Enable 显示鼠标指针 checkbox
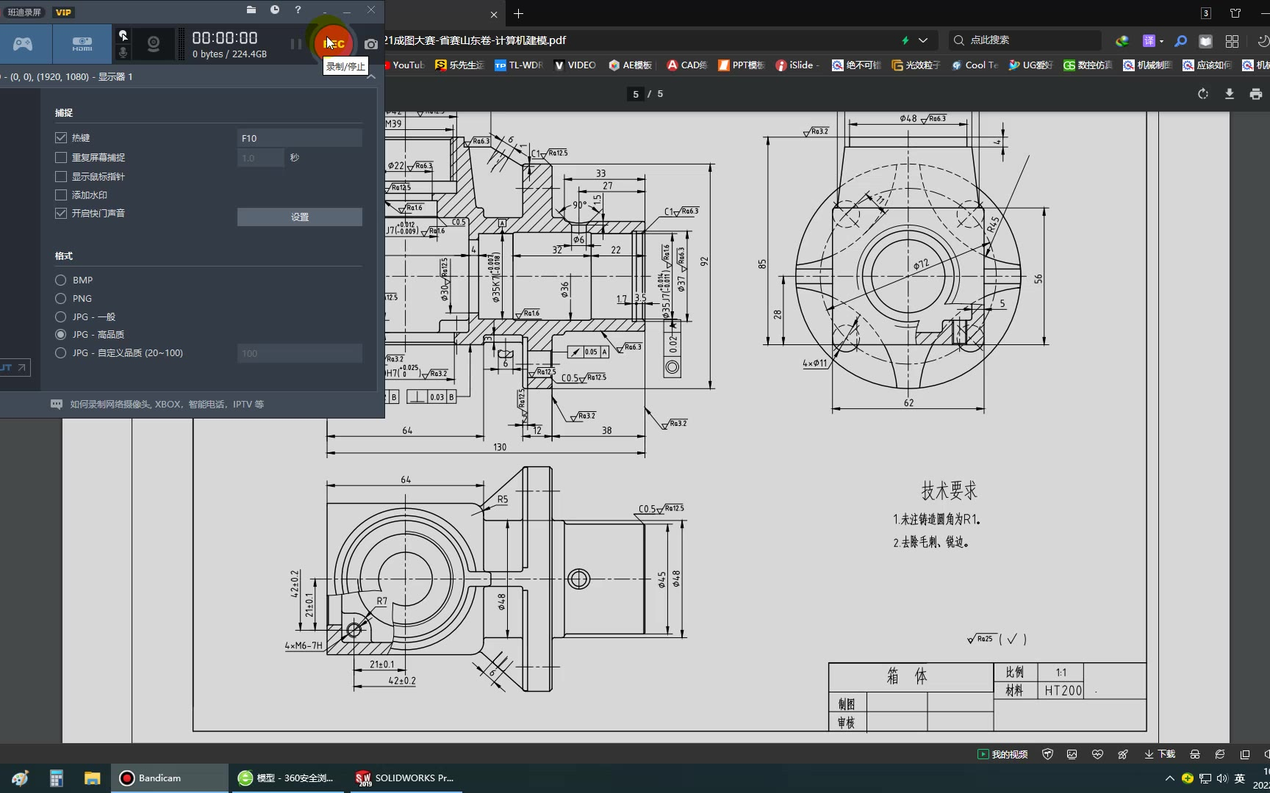 point(61,177)
